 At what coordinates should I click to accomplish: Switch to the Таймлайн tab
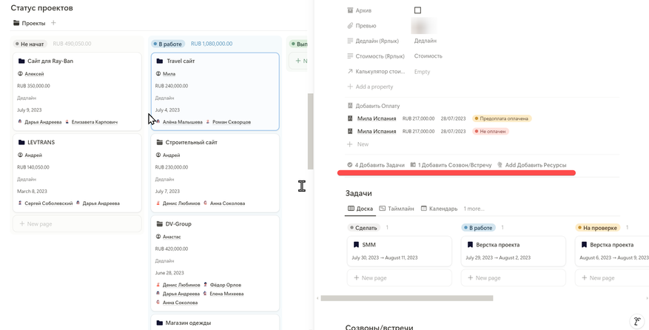pyautogui.click(x=397, y=209)
